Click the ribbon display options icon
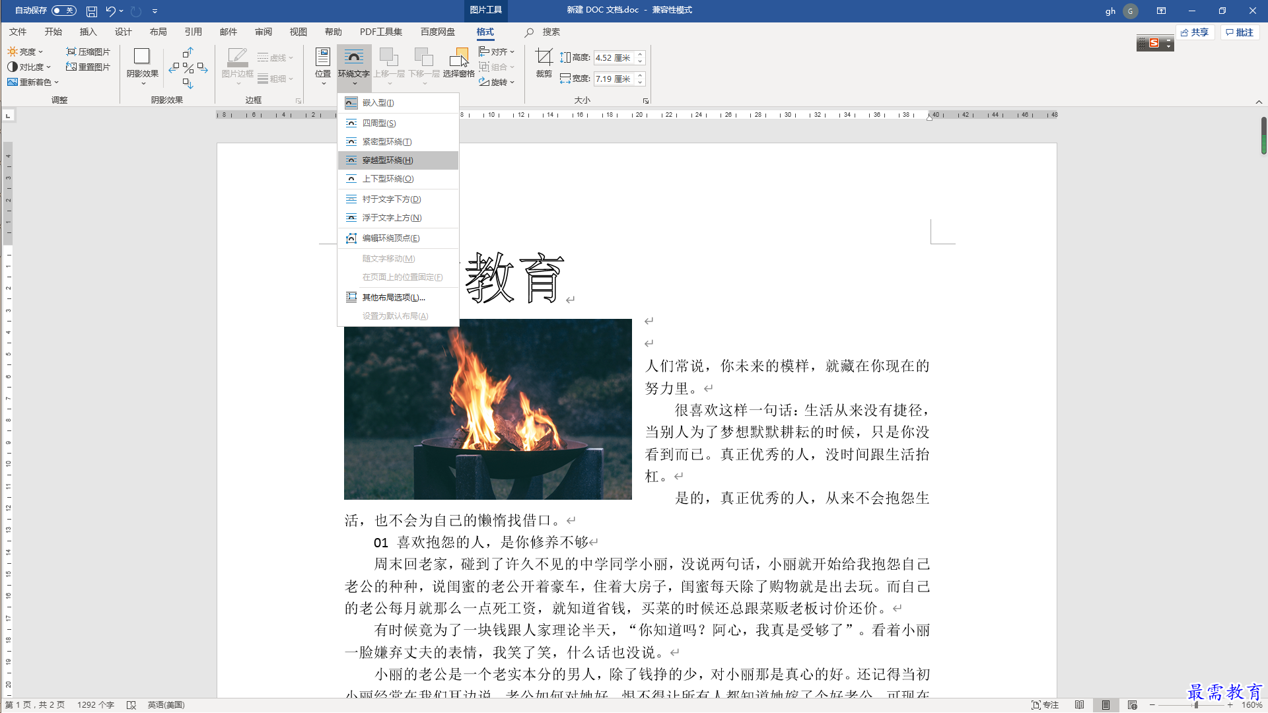This screenshot has width=1268, height=713. coord(1161,11)
